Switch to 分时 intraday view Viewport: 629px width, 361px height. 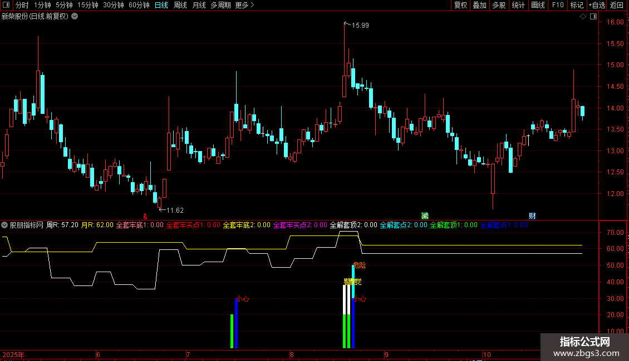click(x=22, y=5)
